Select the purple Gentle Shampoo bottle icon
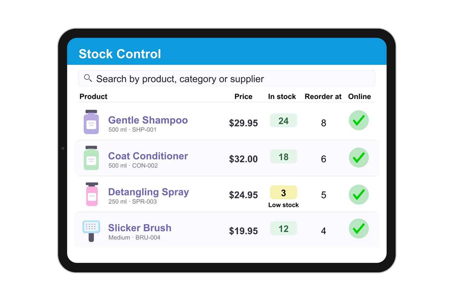This screenshot has width=452, height=301. 91,122
